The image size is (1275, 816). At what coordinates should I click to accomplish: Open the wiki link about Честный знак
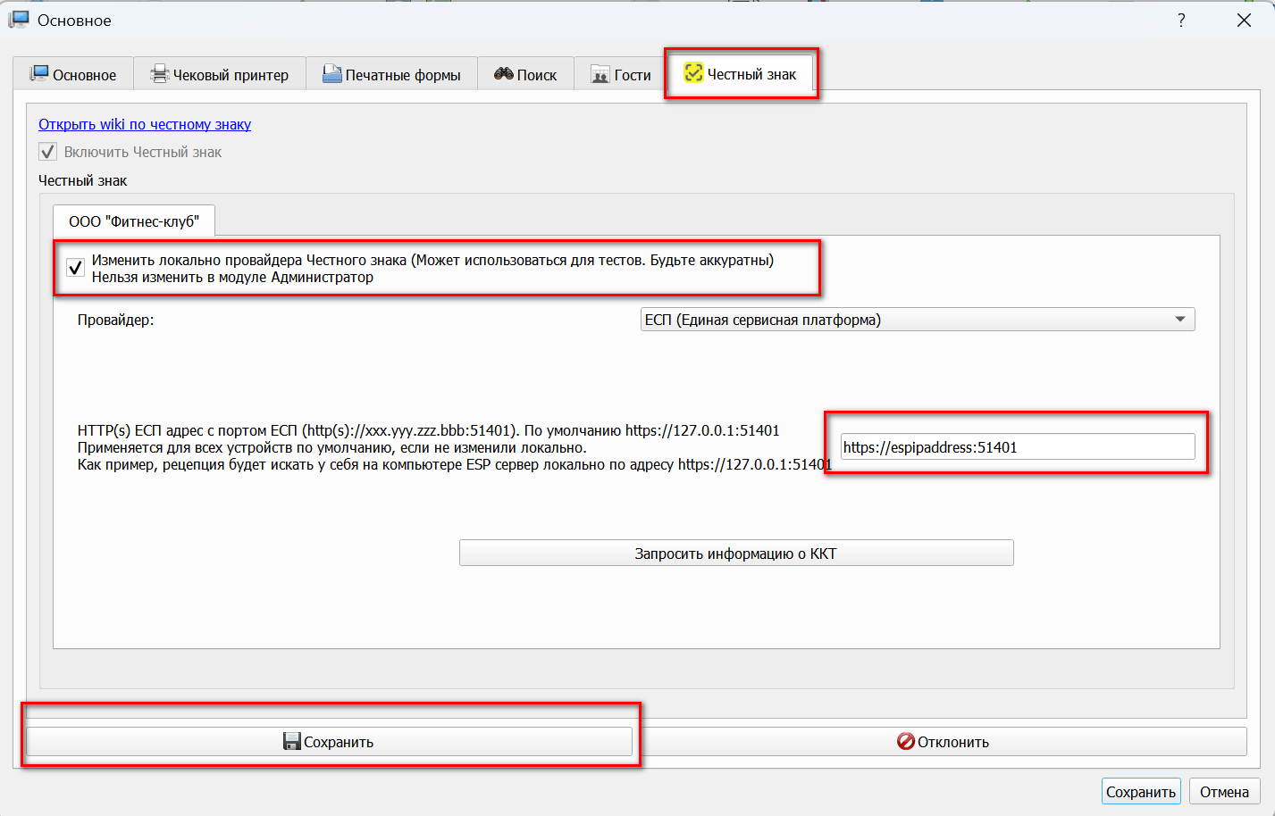coord(145,124)
